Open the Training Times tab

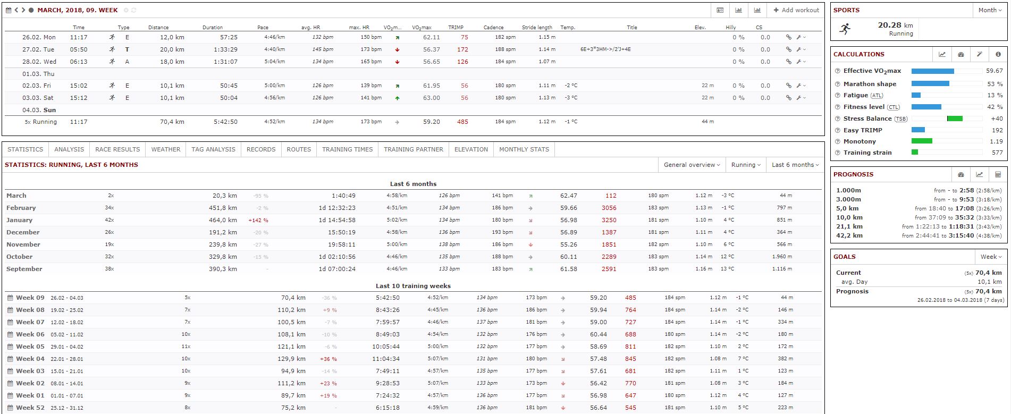pyautogui.click(x=348, y=149)
